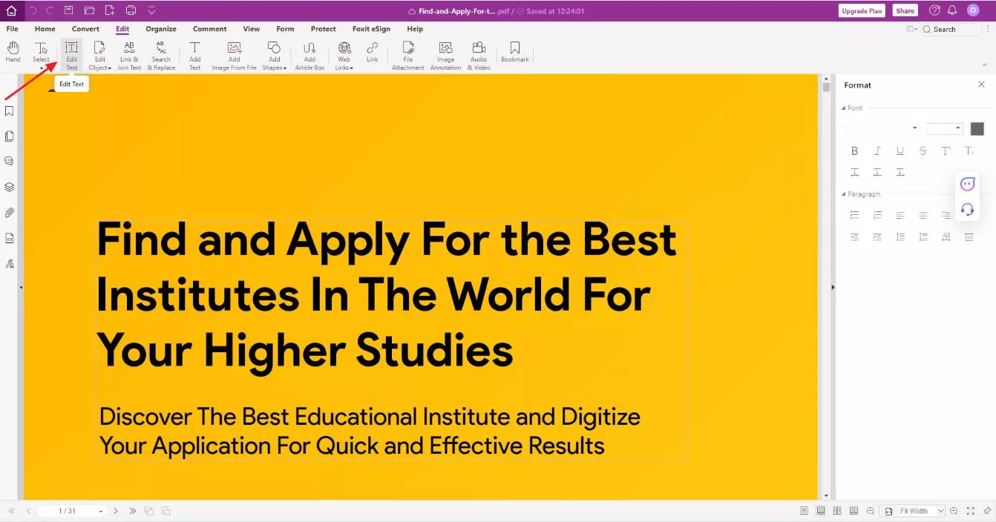996x522 pixels.
Task: Choose the Link & Join Text tool
Action: (x=129, y=56)
